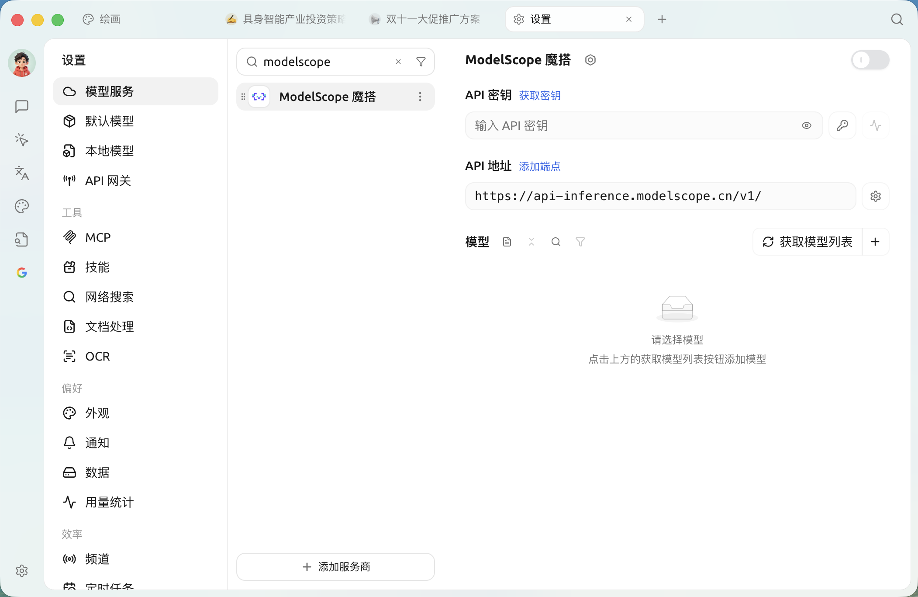Select ModelScope 魔搭 provider row

[335, 97]
